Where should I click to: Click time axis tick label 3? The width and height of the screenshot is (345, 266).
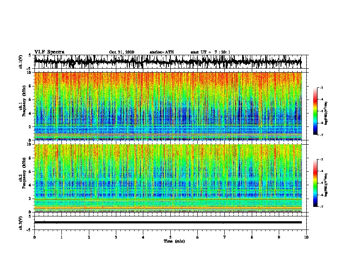coord(116,237)
